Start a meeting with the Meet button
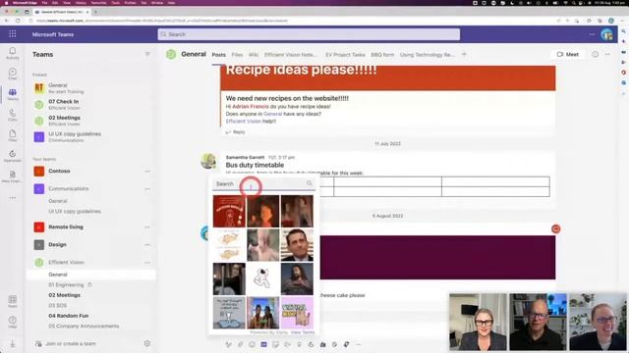This screenshot has width=629, height=353. 568,55
